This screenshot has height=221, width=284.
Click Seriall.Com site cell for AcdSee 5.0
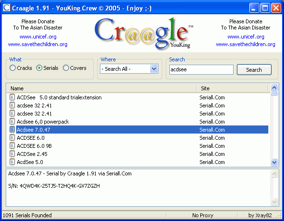(212, 162)
